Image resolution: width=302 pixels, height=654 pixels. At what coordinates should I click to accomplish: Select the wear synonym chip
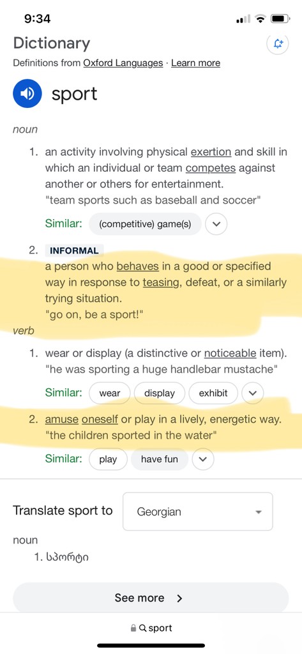tap(110, 393)
